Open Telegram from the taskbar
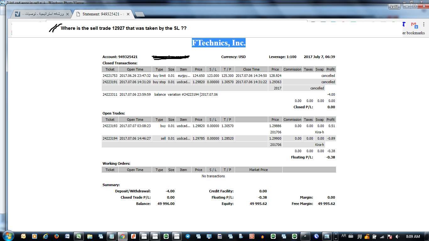 click(x=188, y=236)
